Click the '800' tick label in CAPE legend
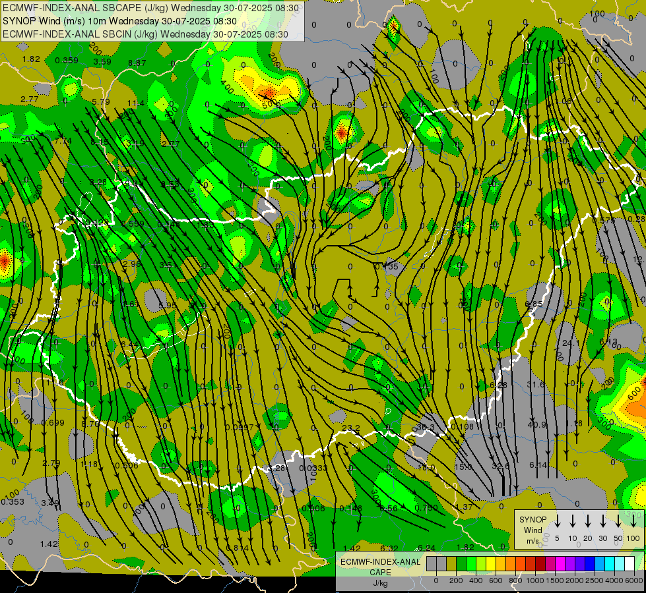The width and height of the screenshot is (646, 593). click(515, 580)
